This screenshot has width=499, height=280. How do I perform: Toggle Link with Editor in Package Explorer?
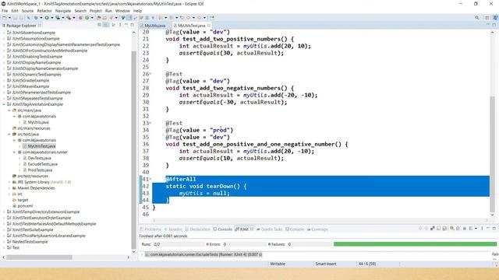click(x=106, y=25)
